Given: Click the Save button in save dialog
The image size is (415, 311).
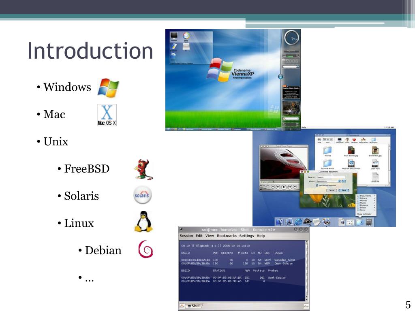Looking at the screenshot, I should coord(344,190).
